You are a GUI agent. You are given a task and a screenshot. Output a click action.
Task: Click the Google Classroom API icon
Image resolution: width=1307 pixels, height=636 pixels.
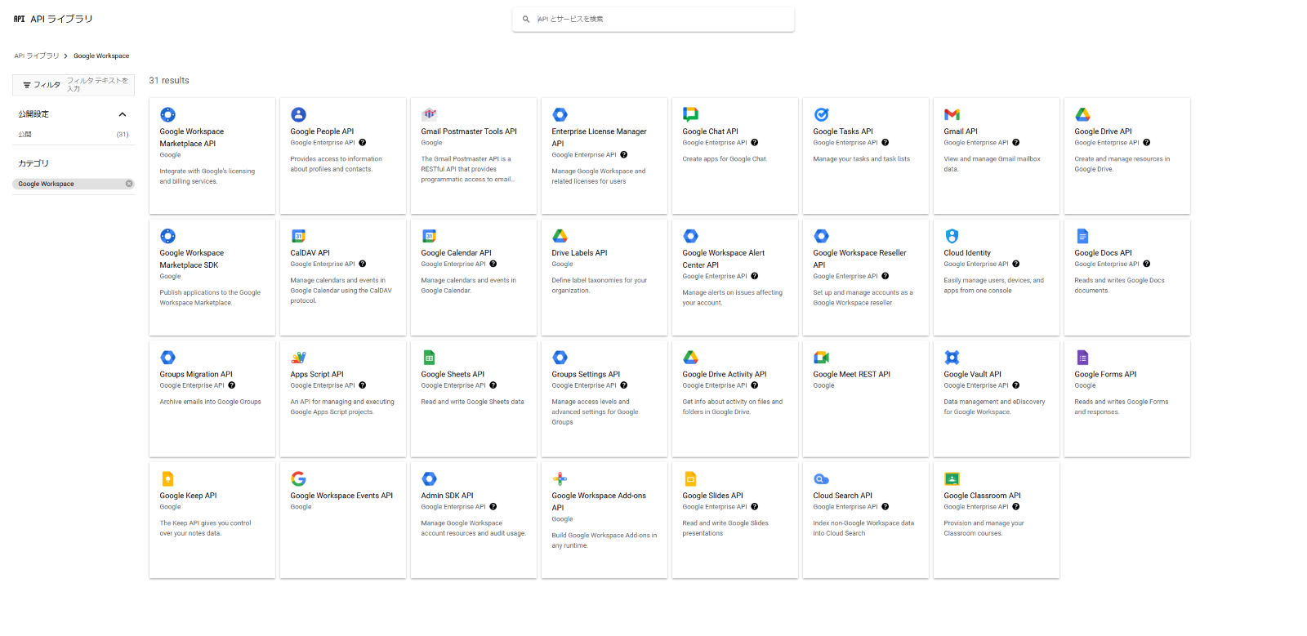pos(952,479)
